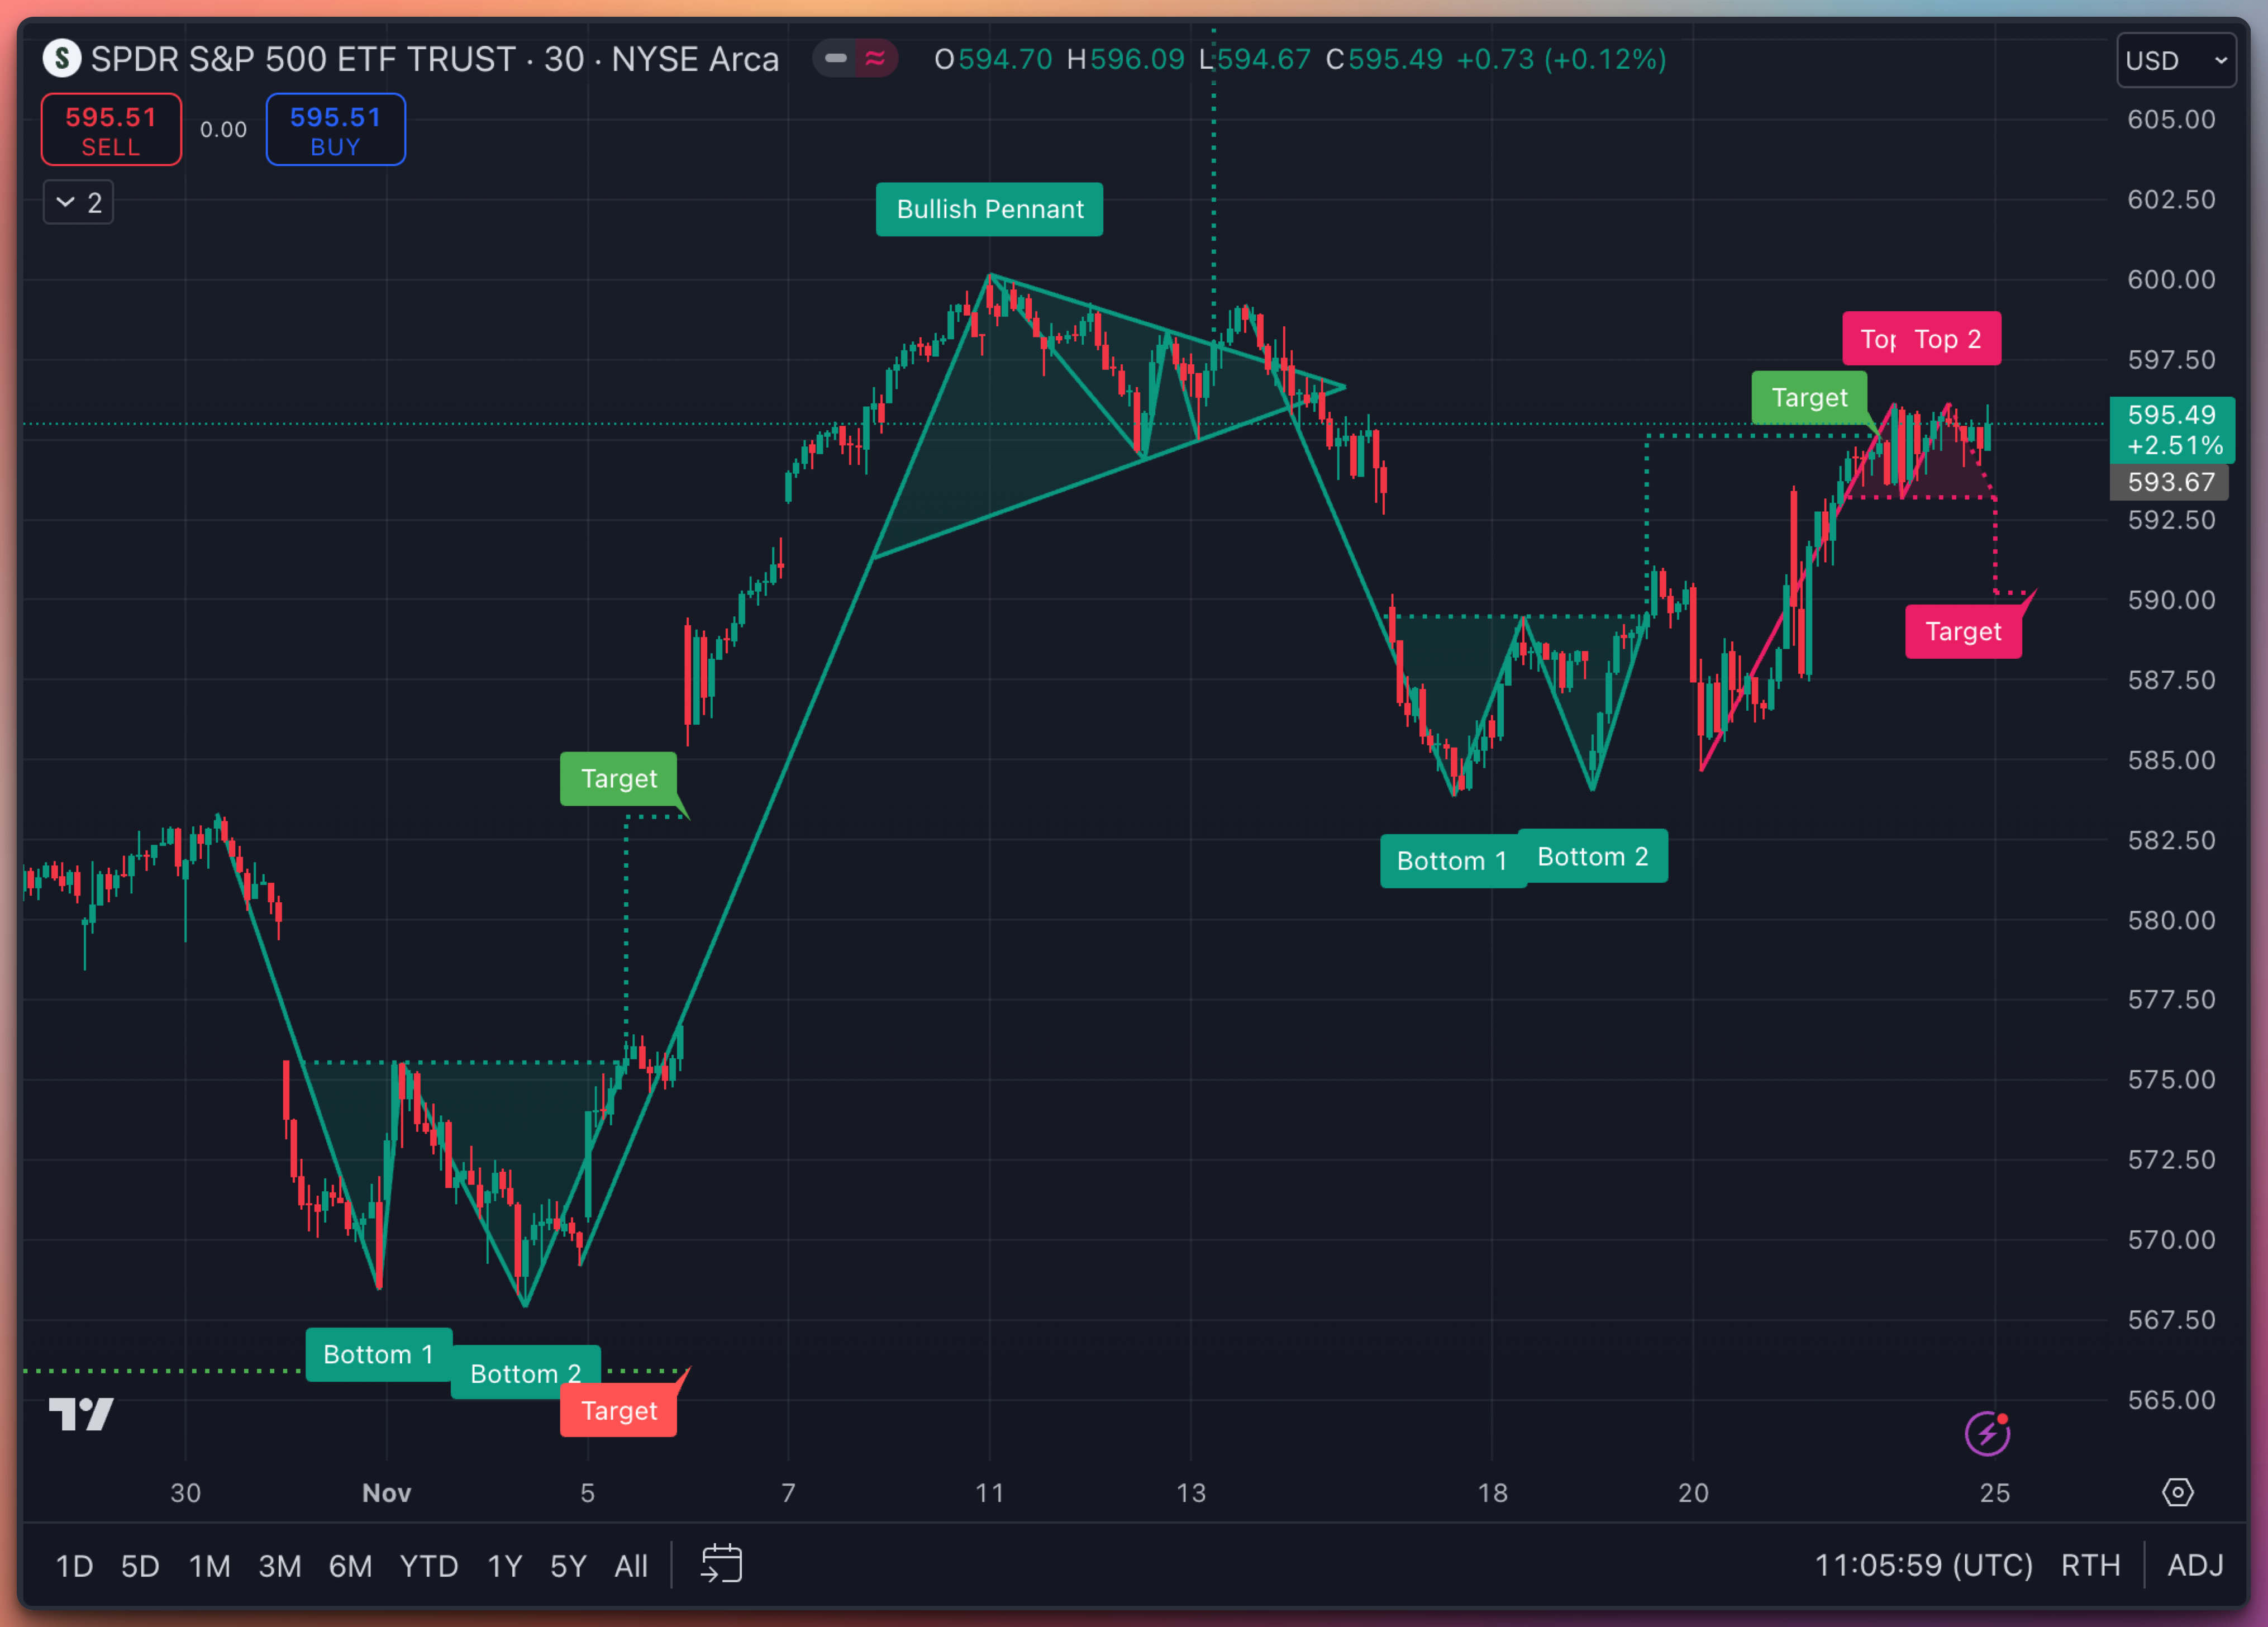The image size is (2268, 1627).
Task: Click the pink Target label near 25
Action: (1963, 631)
